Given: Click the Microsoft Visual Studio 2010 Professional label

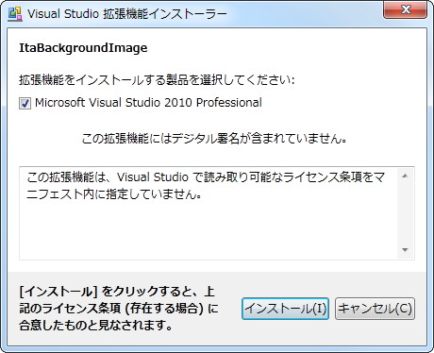Looking at the screenshot, I should point(148,103).
